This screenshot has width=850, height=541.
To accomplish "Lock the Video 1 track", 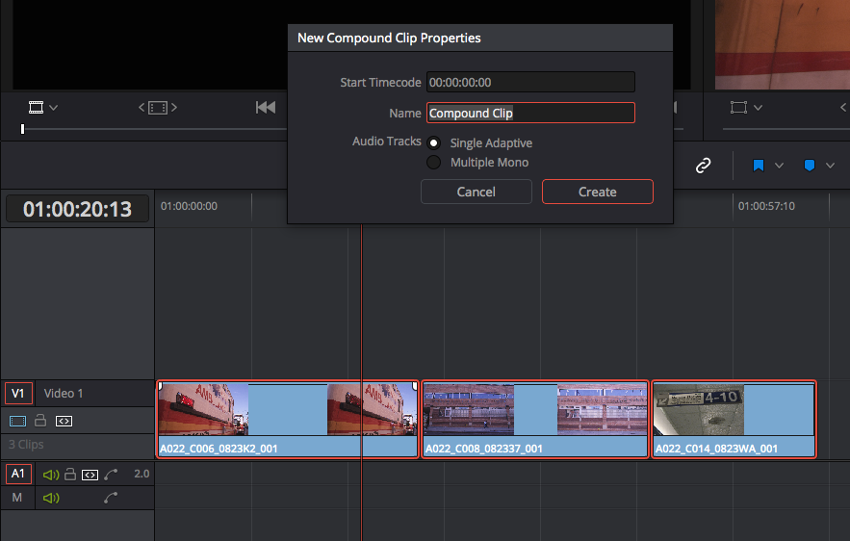I will pos(40,421).
